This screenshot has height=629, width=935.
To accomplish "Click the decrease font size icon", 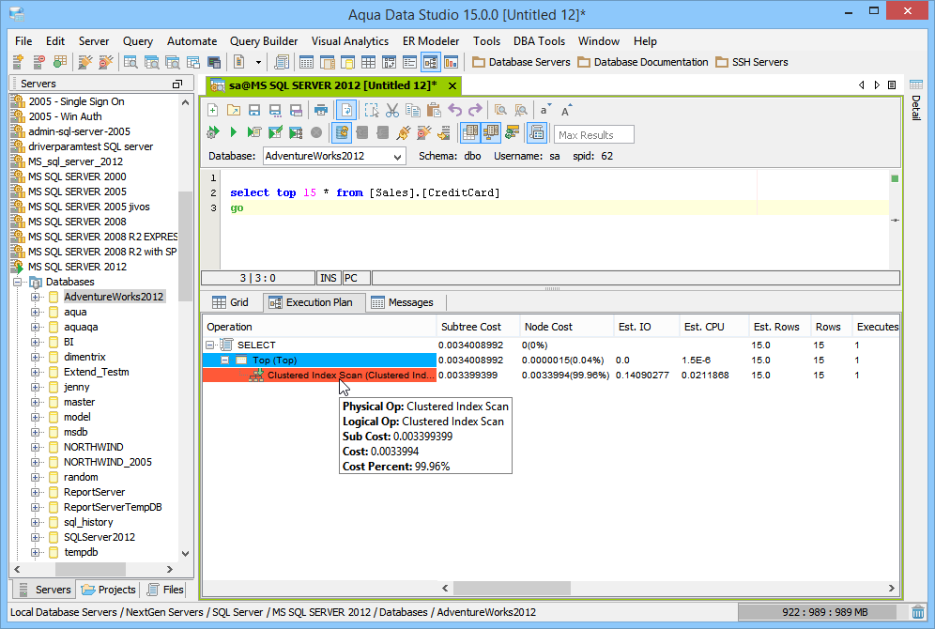I will (544, 110).
